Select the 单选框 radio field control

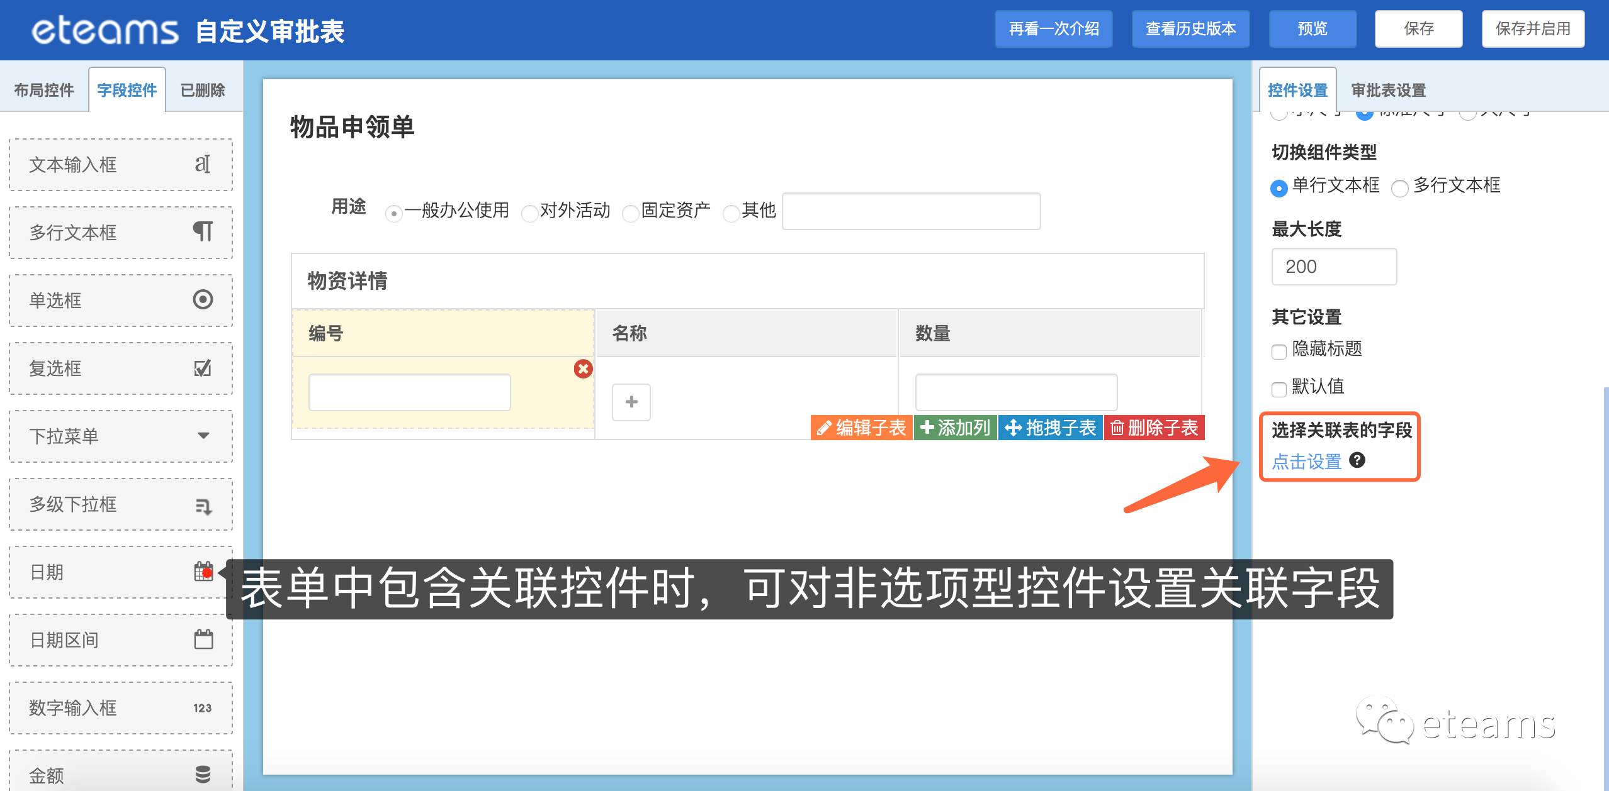click(120, 301)
